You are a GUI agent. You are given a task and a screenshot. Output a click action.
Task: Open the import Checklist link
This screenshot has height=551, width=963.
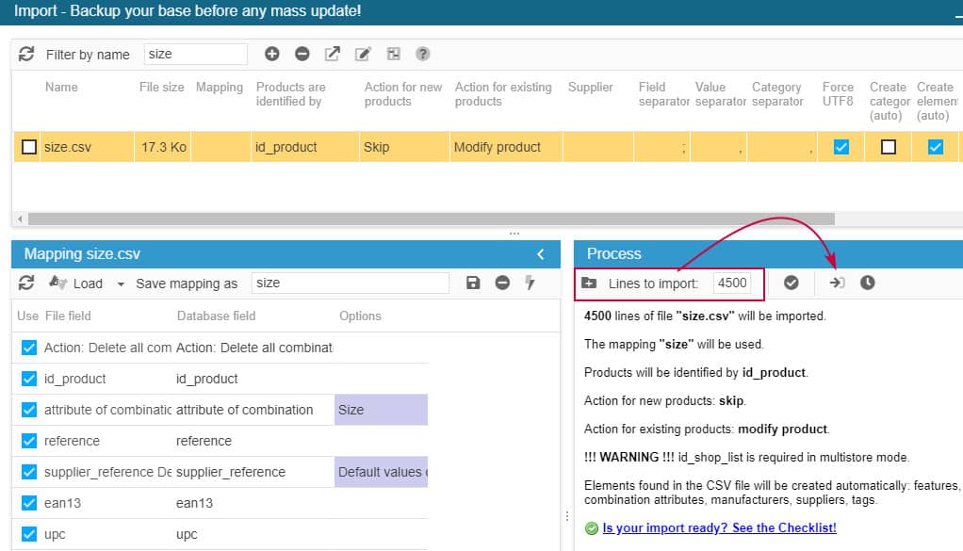[719, 527]
